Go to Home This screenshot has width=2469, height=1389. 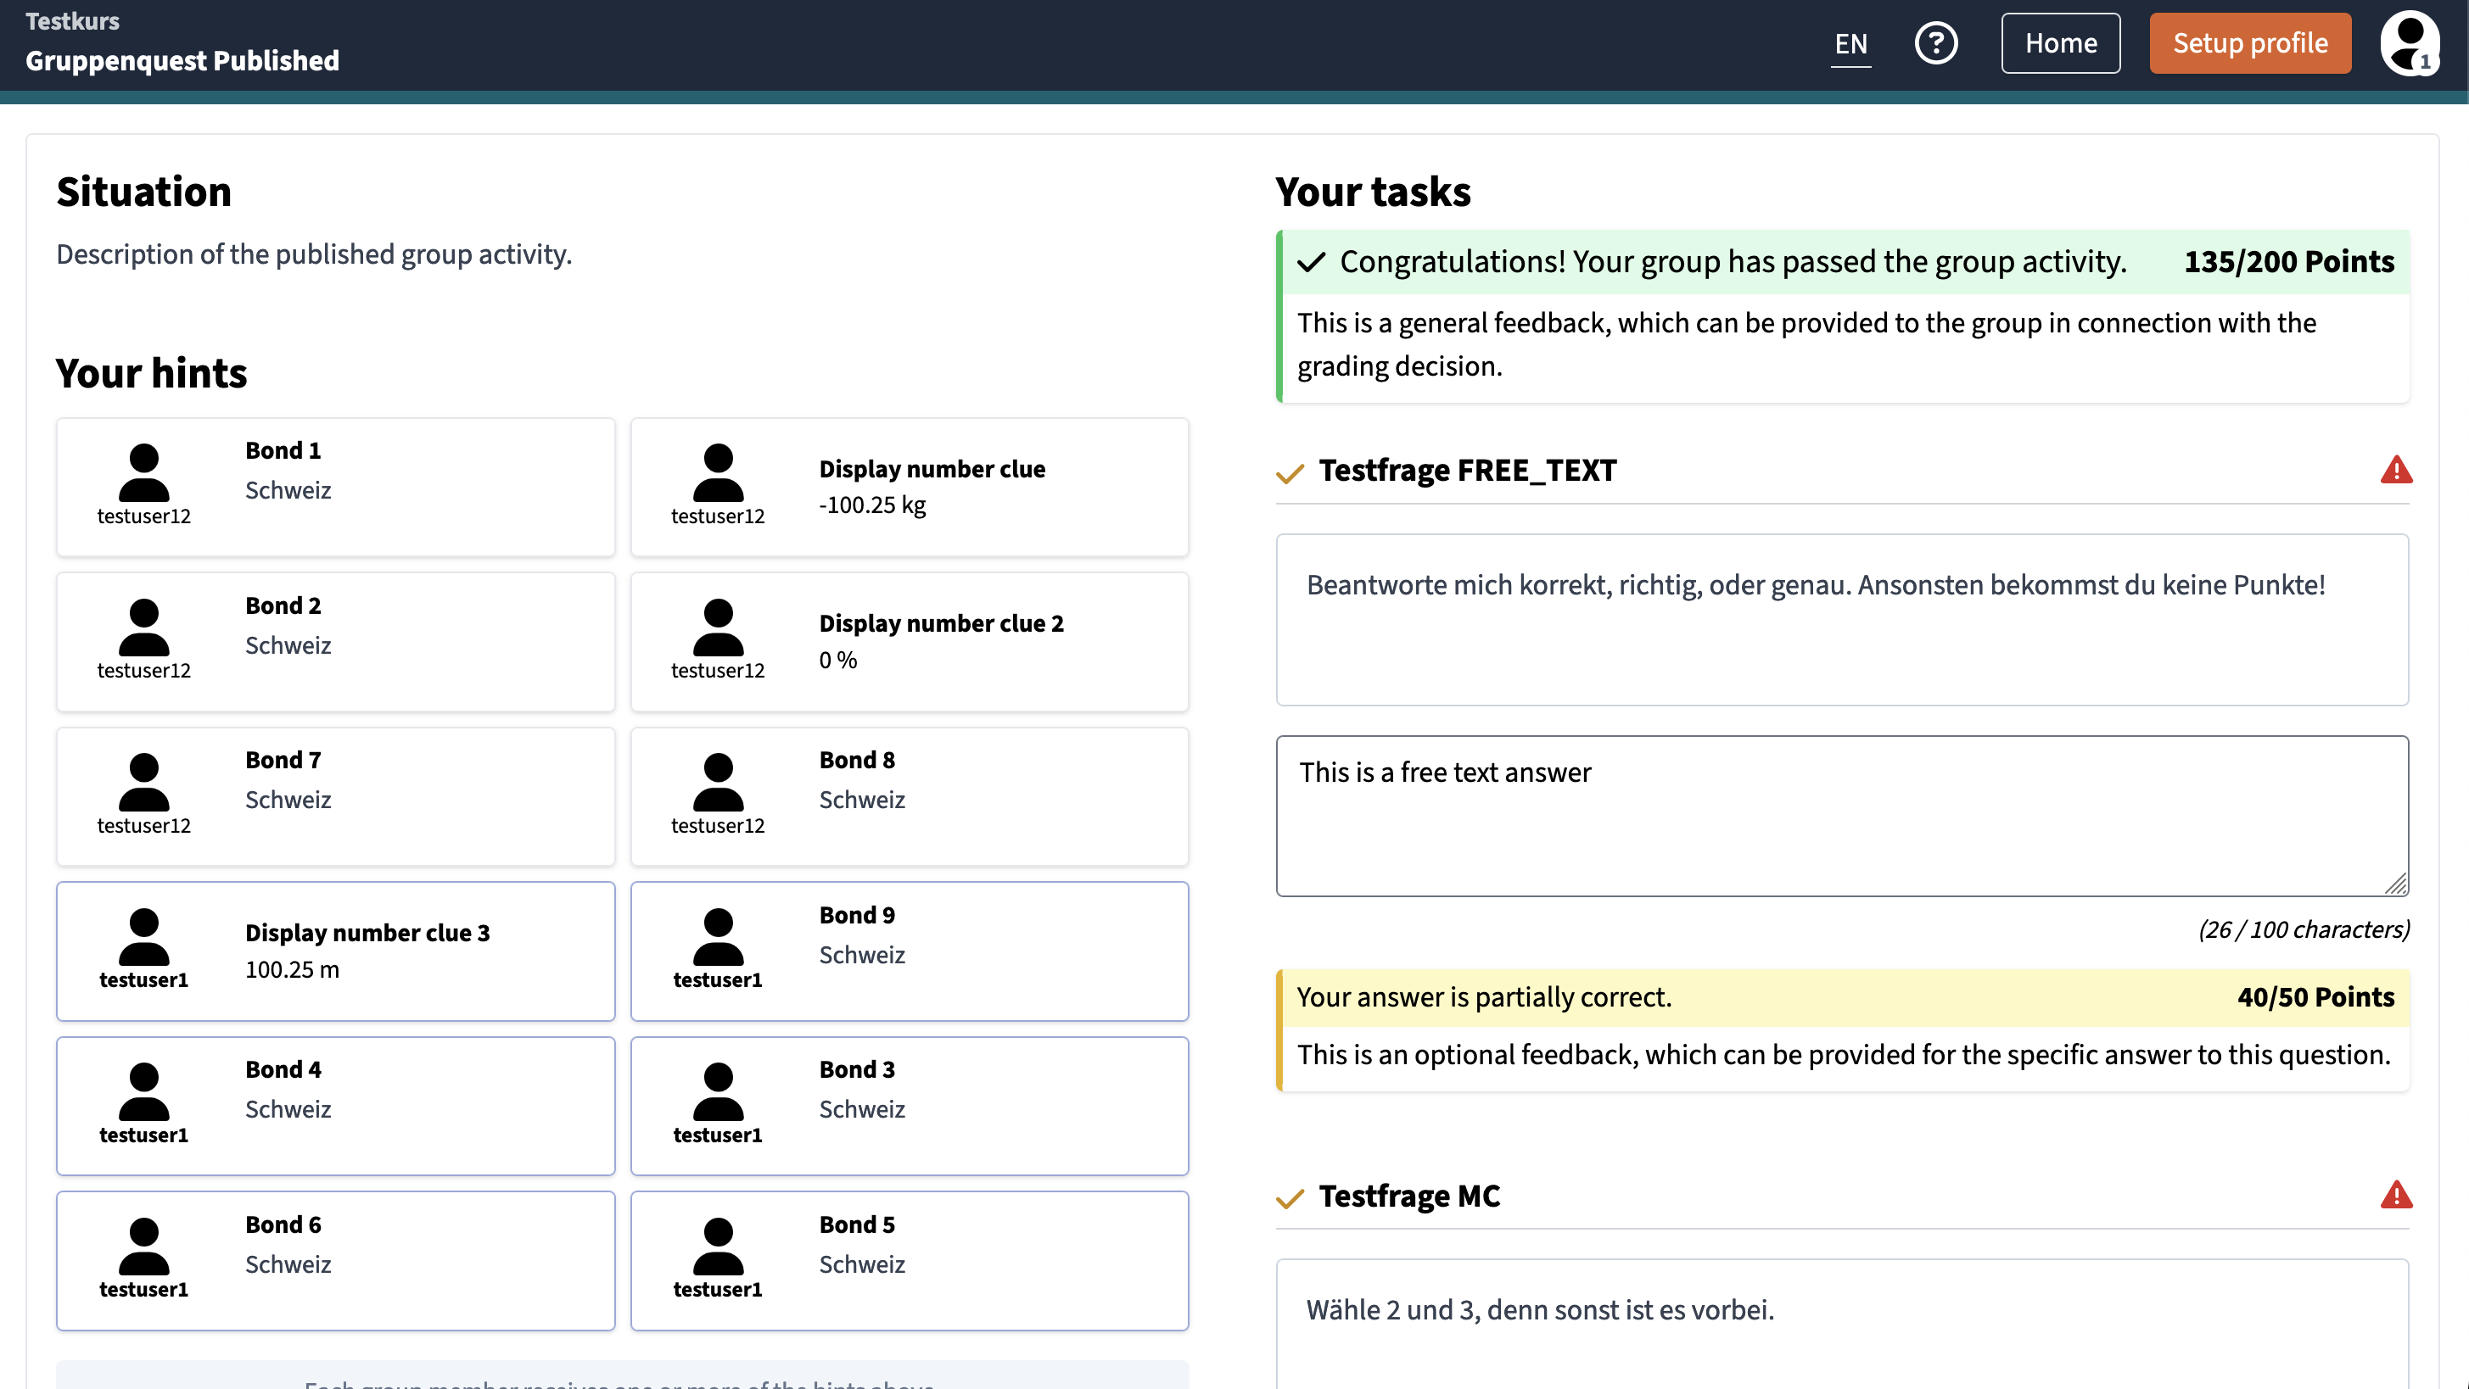coord(2060,43)
